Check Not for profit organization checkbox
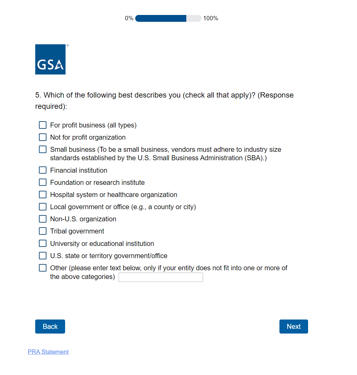The width and height of the screenshot is (357, 375). point(43,137)
